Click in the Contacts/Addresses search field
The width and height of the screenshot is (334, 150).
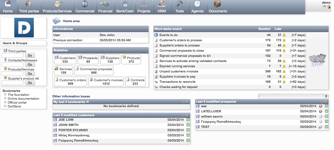point(13,65)
